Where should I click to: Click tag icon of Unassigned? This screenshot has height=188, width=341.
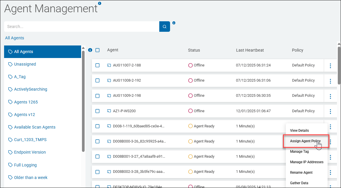click(10, 64)
